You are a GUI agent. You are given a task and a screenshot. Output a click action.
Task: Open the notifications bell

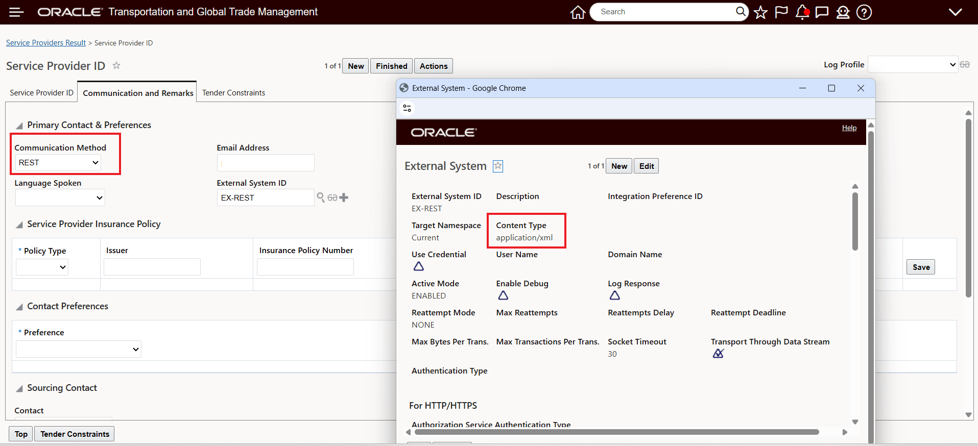(x=802, y=12)
